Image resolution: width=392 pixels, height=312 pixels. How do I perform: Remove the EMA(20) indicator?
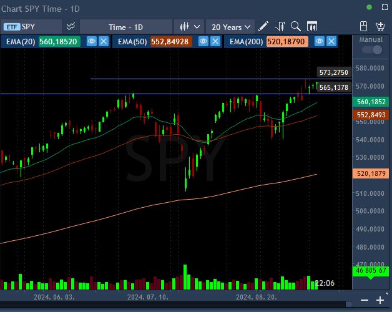pyautogui.click(x=104, y=41)
